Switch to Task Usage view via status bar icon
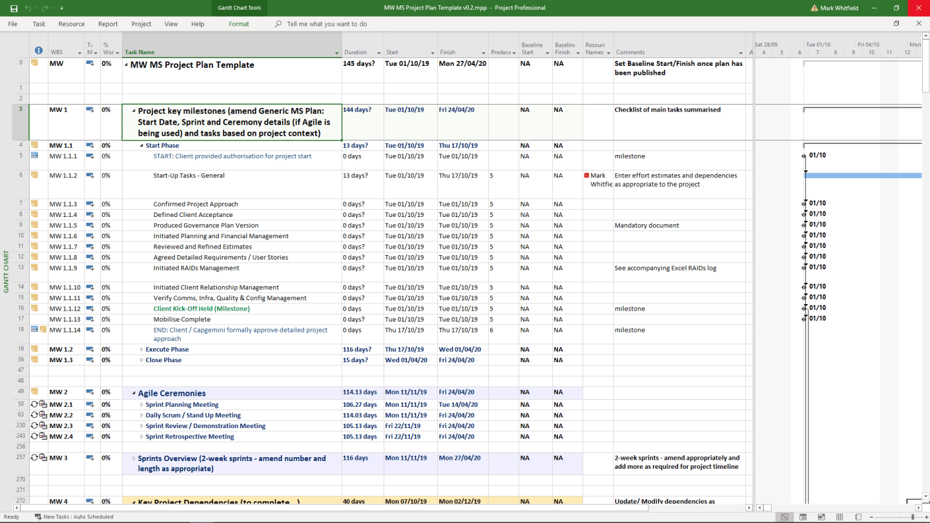 (803, 517)
